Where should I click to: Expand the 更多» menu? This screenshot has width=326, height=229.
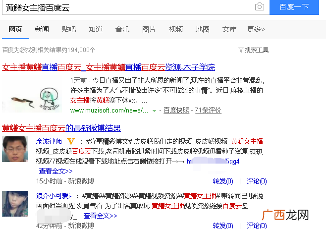point(256,29)
